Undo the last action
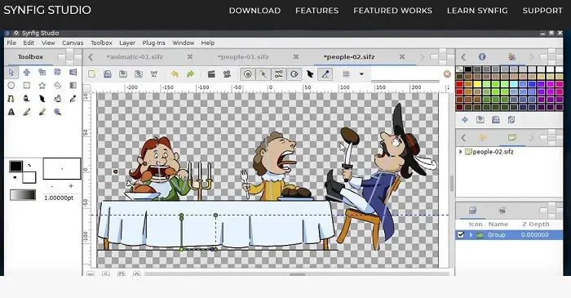The image size is (571, 298). pyautogui.click(x=175, y=74)
